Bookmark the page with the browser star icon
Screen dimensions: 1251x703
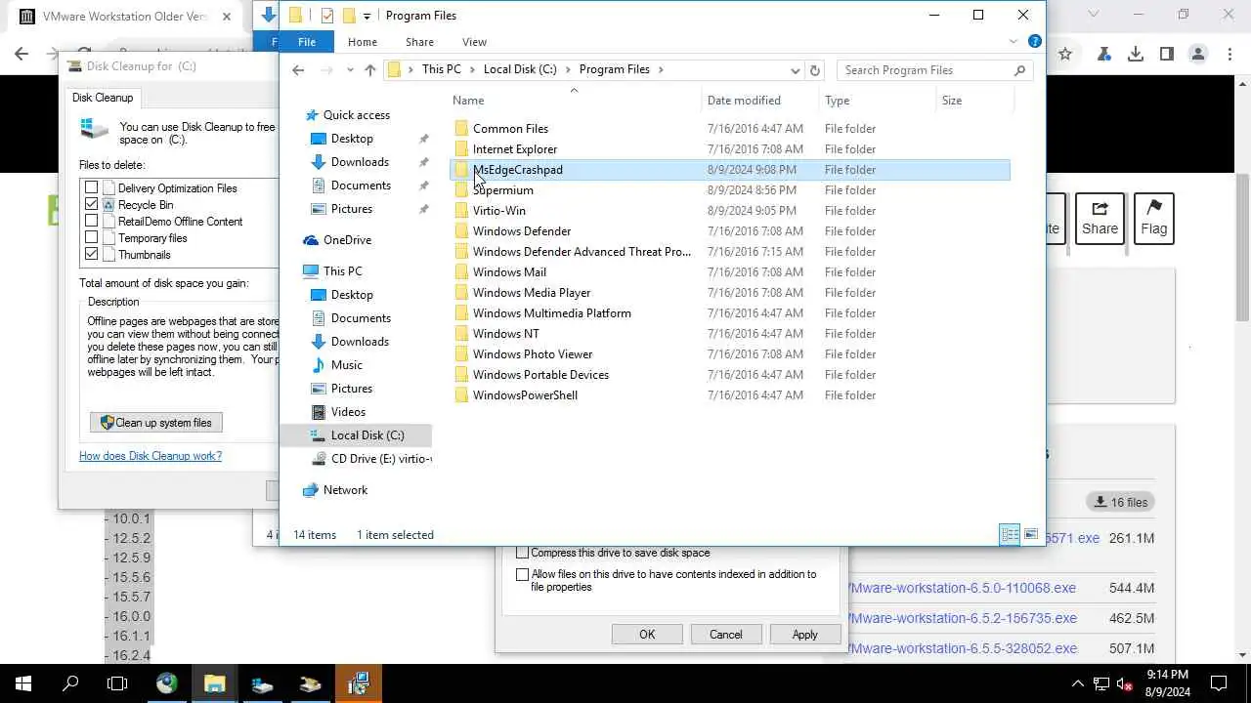[x=1065, y=55]
